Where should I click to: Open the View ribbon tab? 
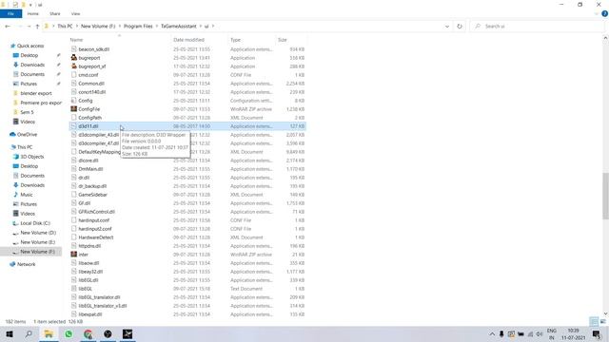75,13
